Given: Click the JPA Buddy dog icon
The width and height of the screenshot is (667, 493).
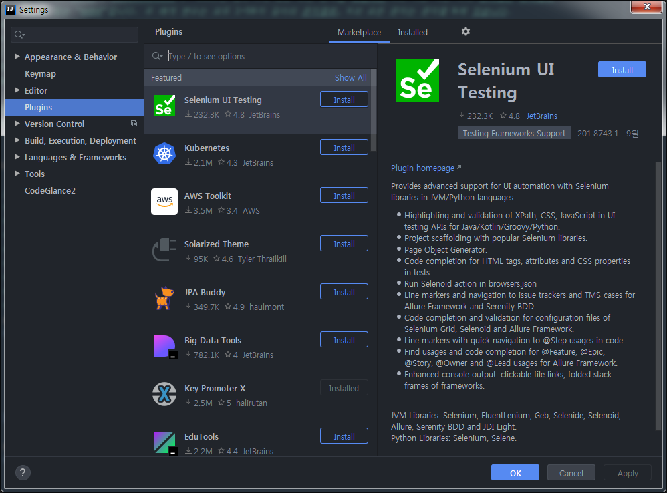Looking at the screenshot, I should tap(164, 298).
